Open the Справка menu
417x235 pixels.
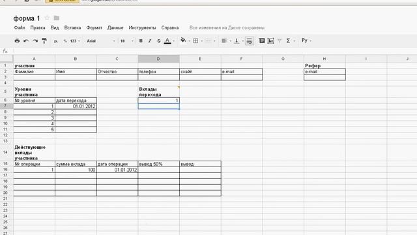point(170,27)
